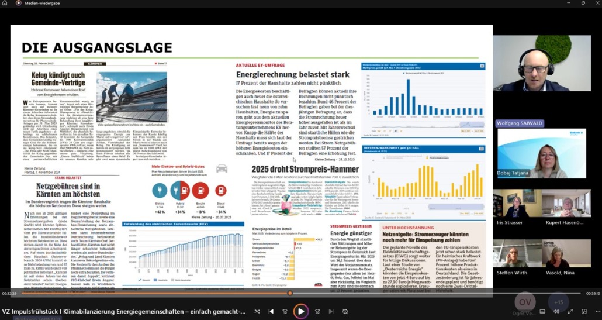
Task: Click the OV participant avatar
Action: (x=525, y=302)
